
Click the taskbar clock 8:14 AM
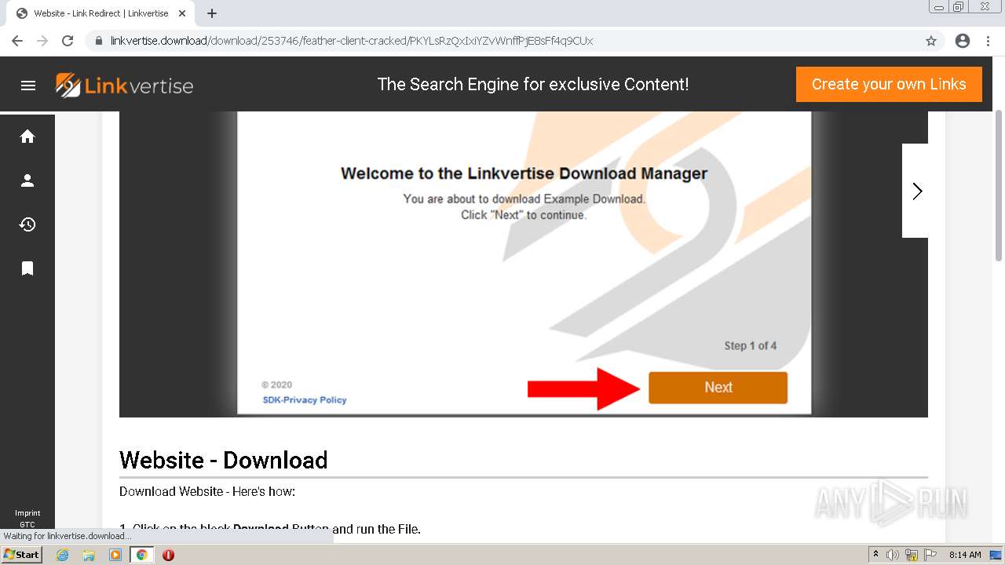[x=965, y=555]
